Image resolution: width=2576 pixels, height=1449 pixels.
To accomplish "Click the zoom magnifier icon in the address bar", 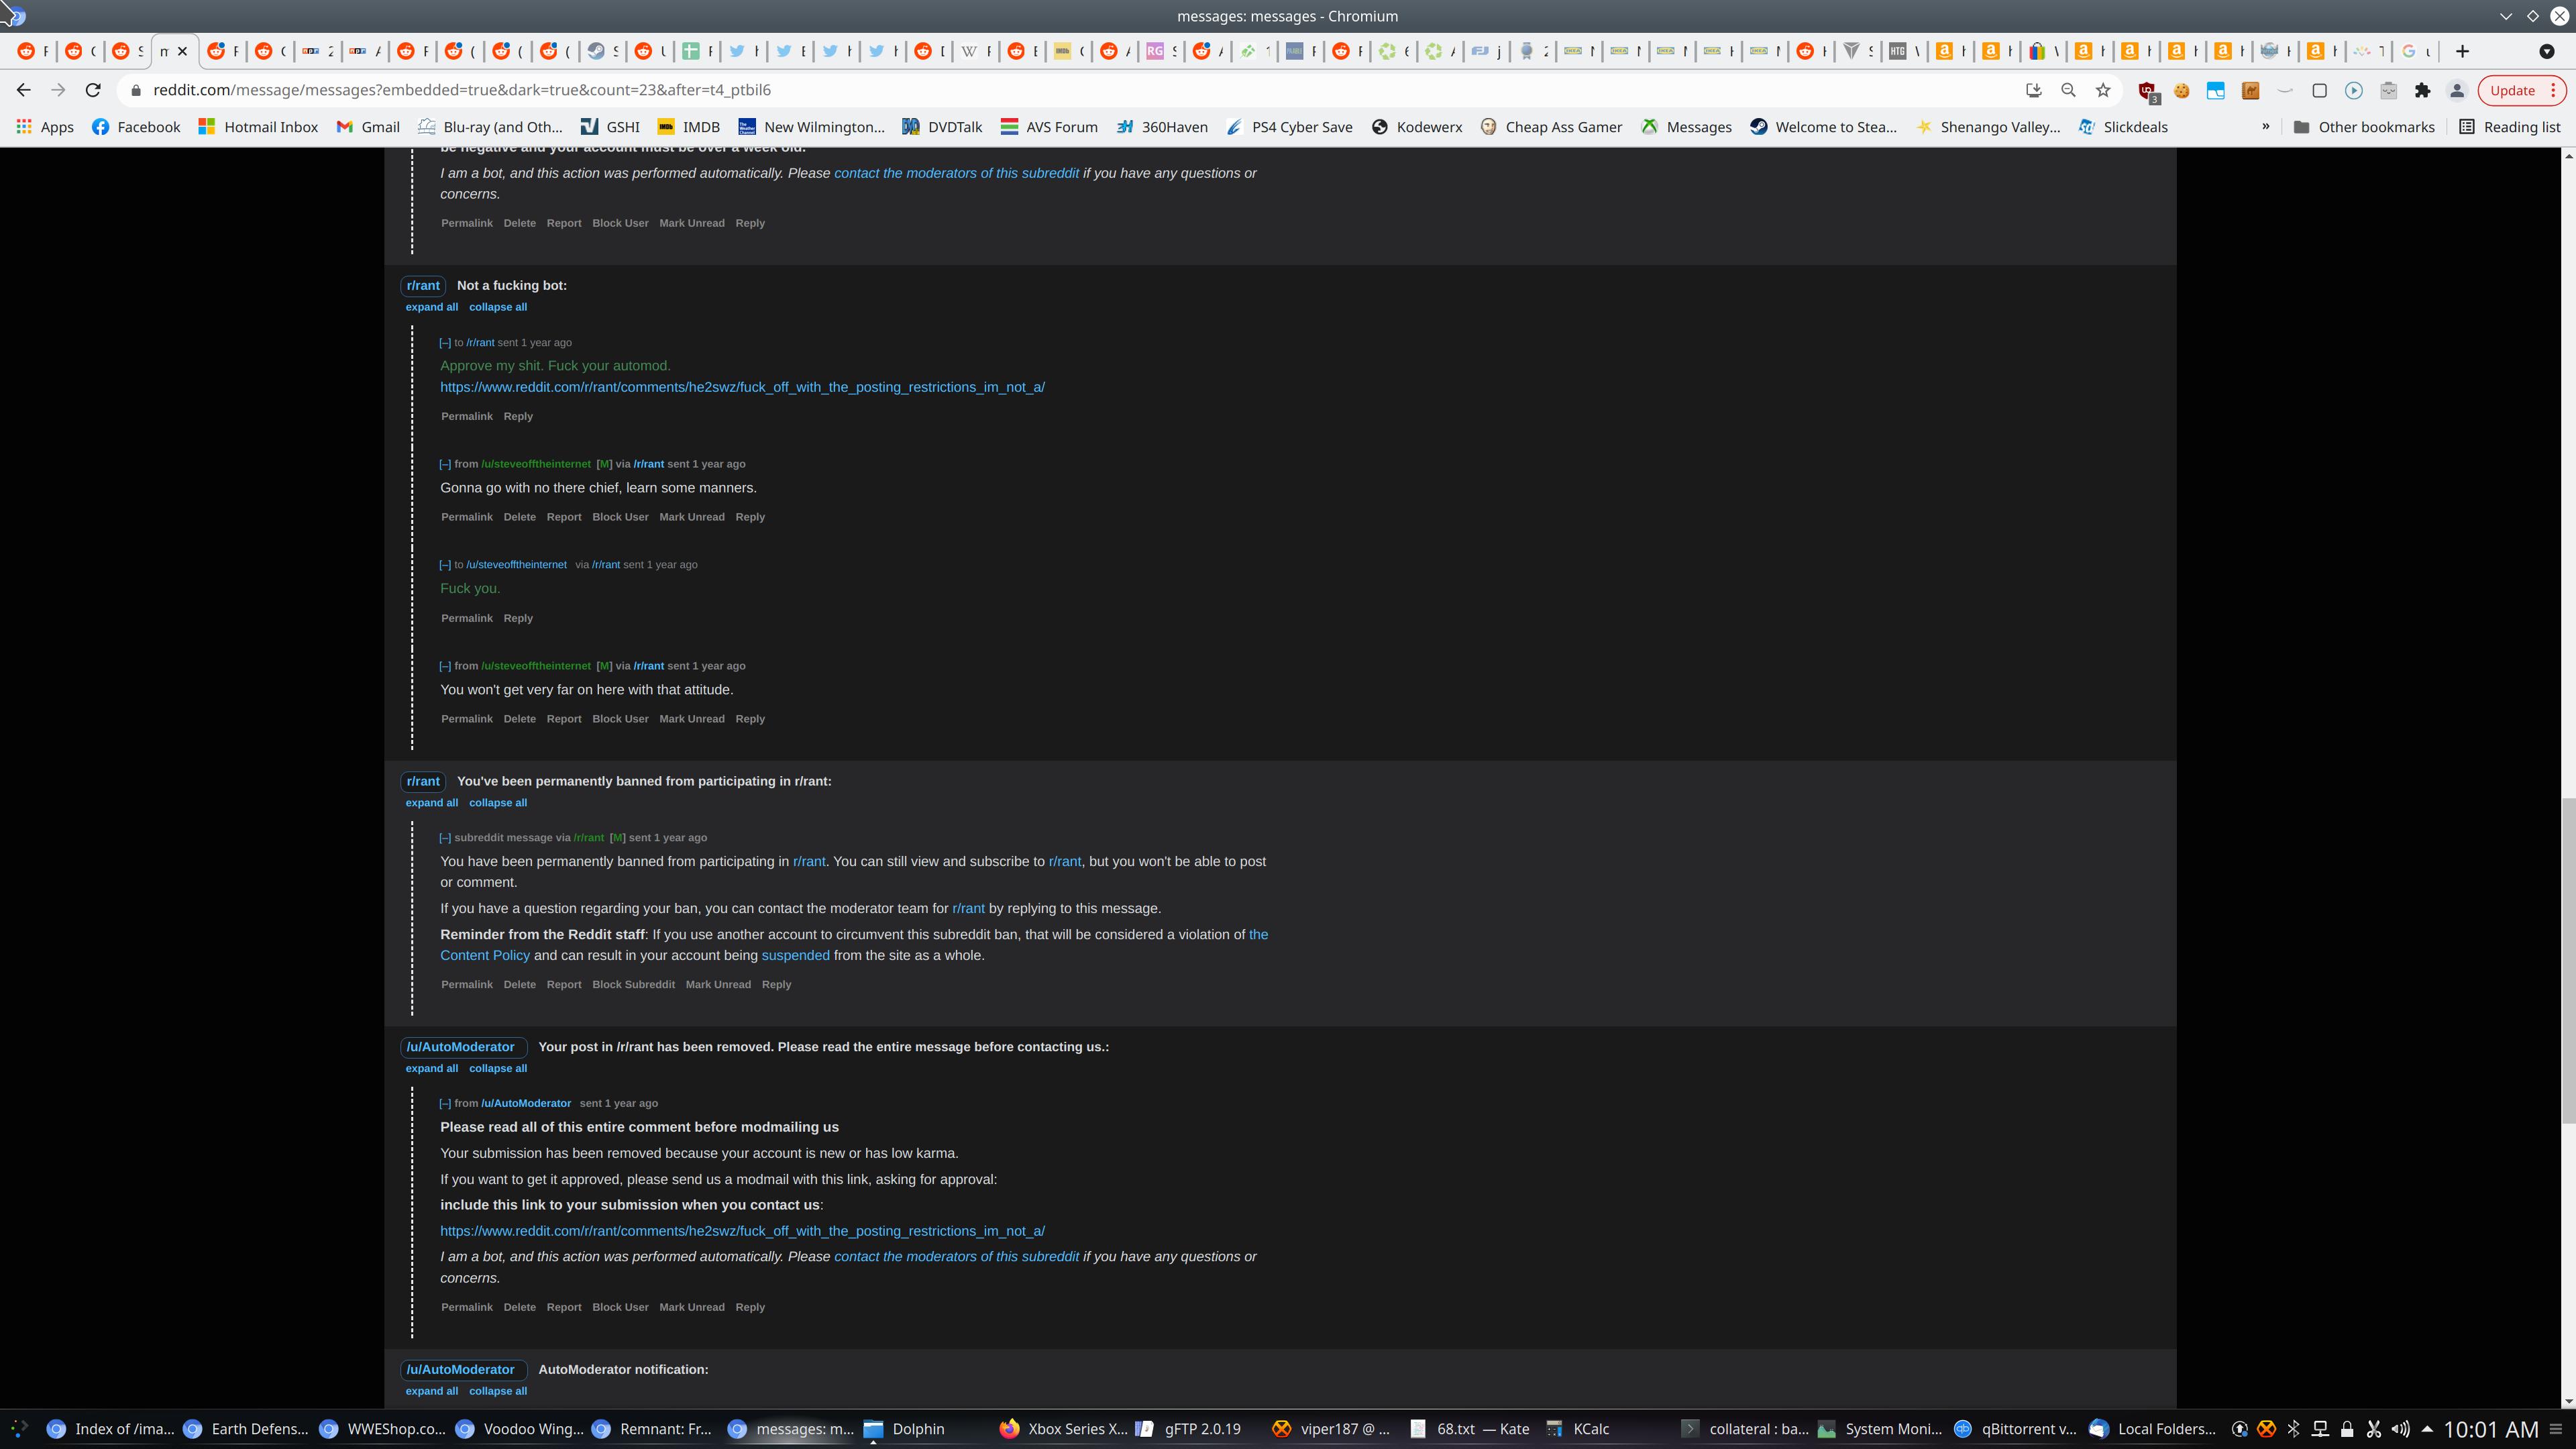I will pos(2068,91).
